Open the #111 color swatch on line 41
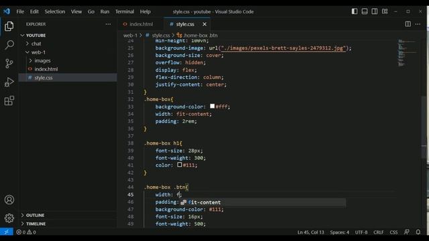 point(180,165)
